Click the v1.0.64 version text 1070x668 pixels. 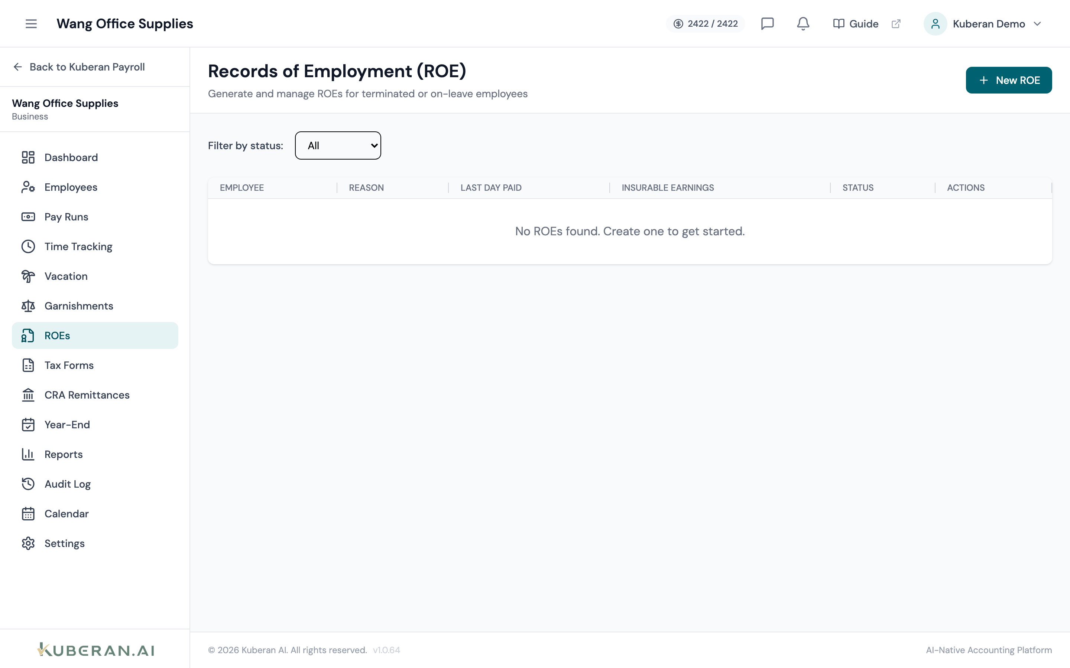coord(386,650)
